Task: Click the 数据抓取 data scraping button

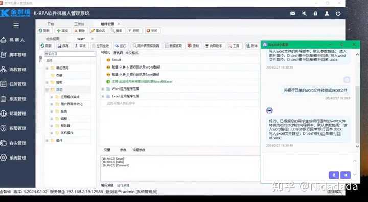Action: coord(174,46)
